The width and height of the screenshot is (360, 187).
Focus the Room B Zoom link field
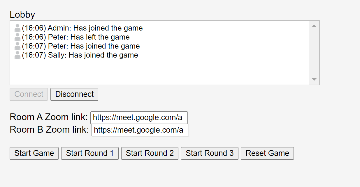(140, 130)
